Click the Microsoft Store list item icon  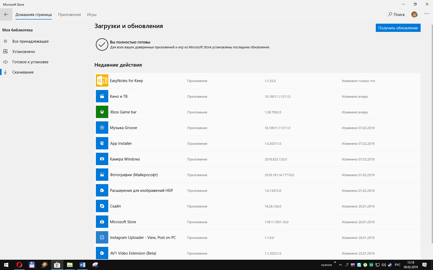(x=102, y=222)
